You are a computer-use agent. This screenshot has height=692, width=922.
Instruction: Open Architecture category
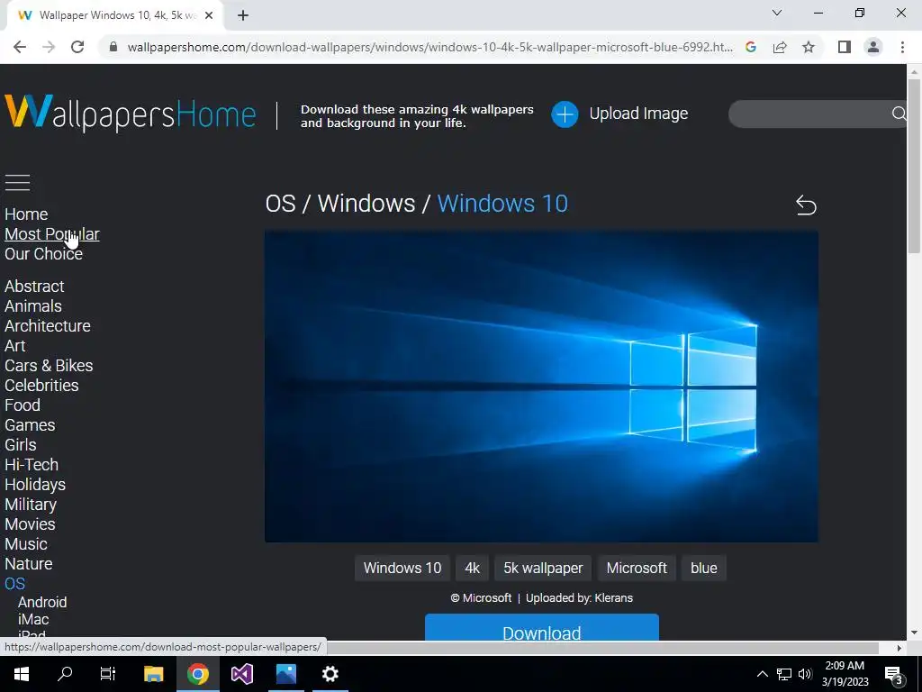[x=48, y=326]
